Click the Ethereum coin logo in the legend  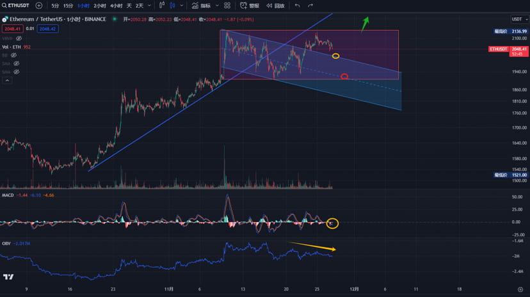click(x=4, y=19)
